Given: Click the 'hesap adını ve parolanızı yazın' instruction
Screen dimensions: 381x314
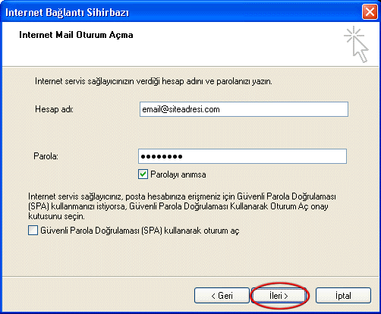Looking at the screenshot, I should pyautogui.click(x=153, y=81).
